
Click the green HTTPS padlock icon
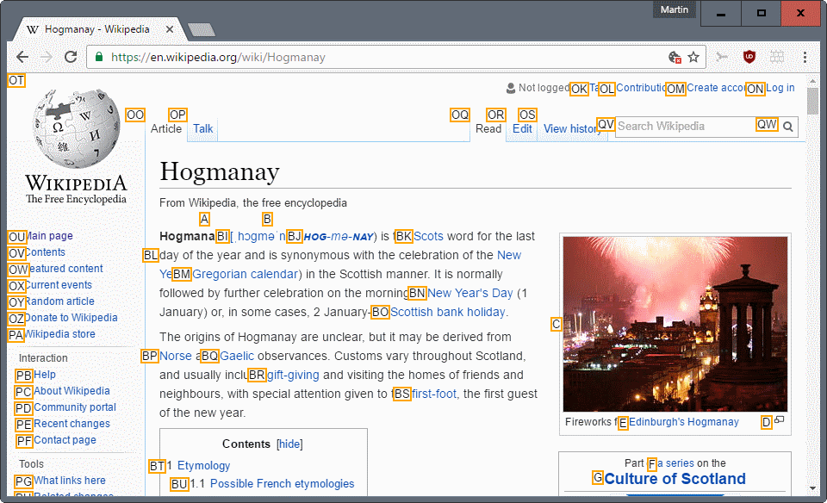[x=99, y=56]
